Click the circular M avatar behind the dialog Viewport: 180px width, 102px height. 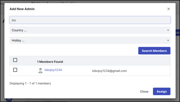tap(9, 99)
